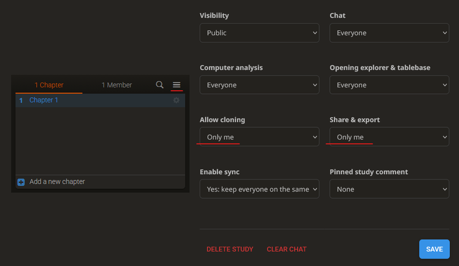Select Chapter 1 in the chapter list
Viewport: 459px width, 266px height.
pyautogui.click(x=44, y=100)
